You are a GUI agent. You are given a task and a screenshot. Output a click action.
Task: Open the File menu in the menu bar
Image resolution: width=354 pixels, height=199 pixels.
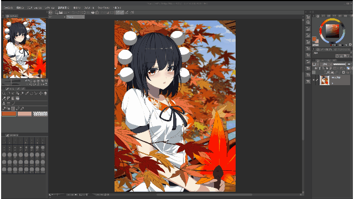[x=8, y=8]
